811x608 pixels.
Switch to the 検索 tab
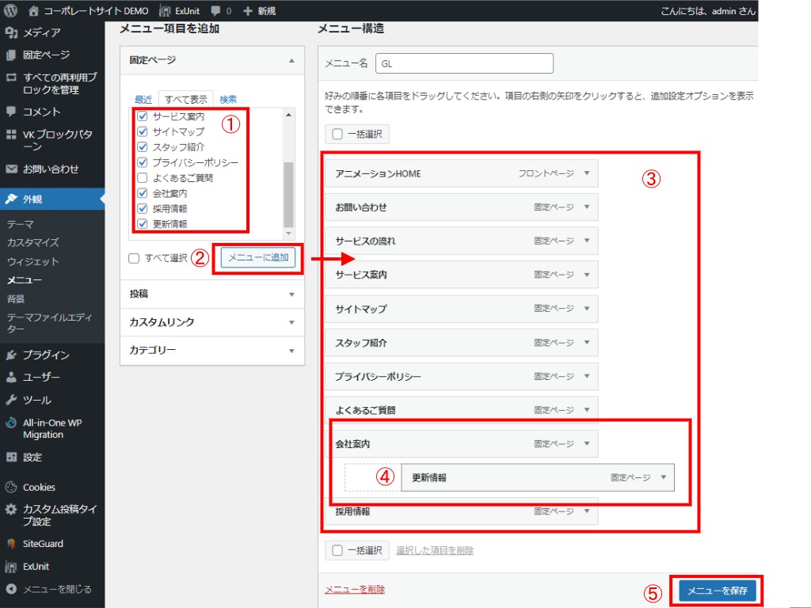coord(228,100)
